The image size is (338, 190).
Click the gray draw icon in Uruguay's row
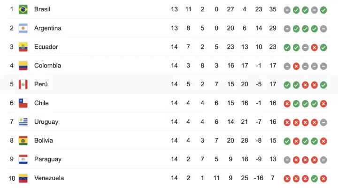coord(323,122)
